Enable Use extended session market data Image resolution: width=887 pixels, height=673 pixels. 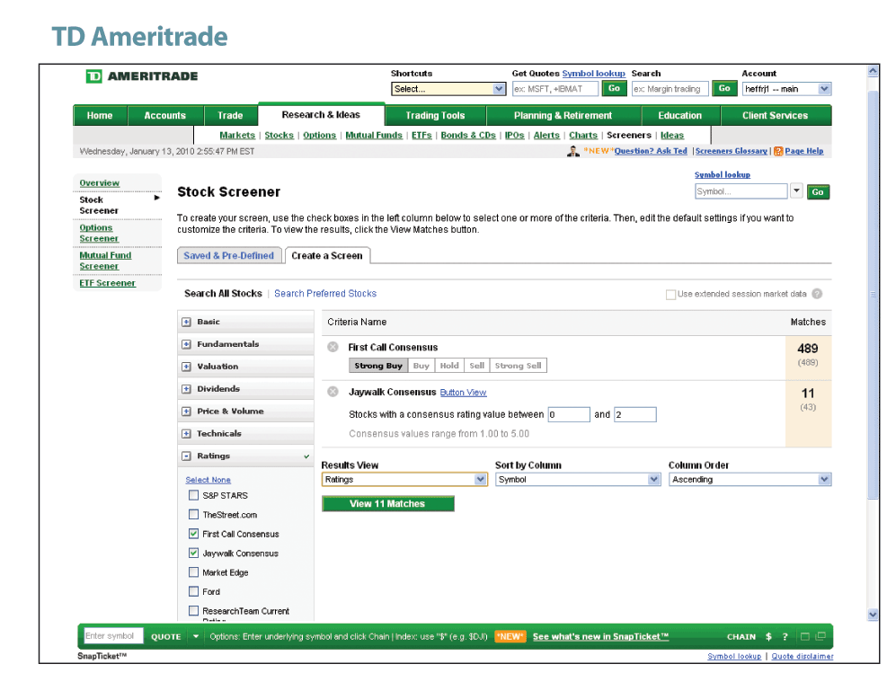pyautogui.click(x=671, y=295)
